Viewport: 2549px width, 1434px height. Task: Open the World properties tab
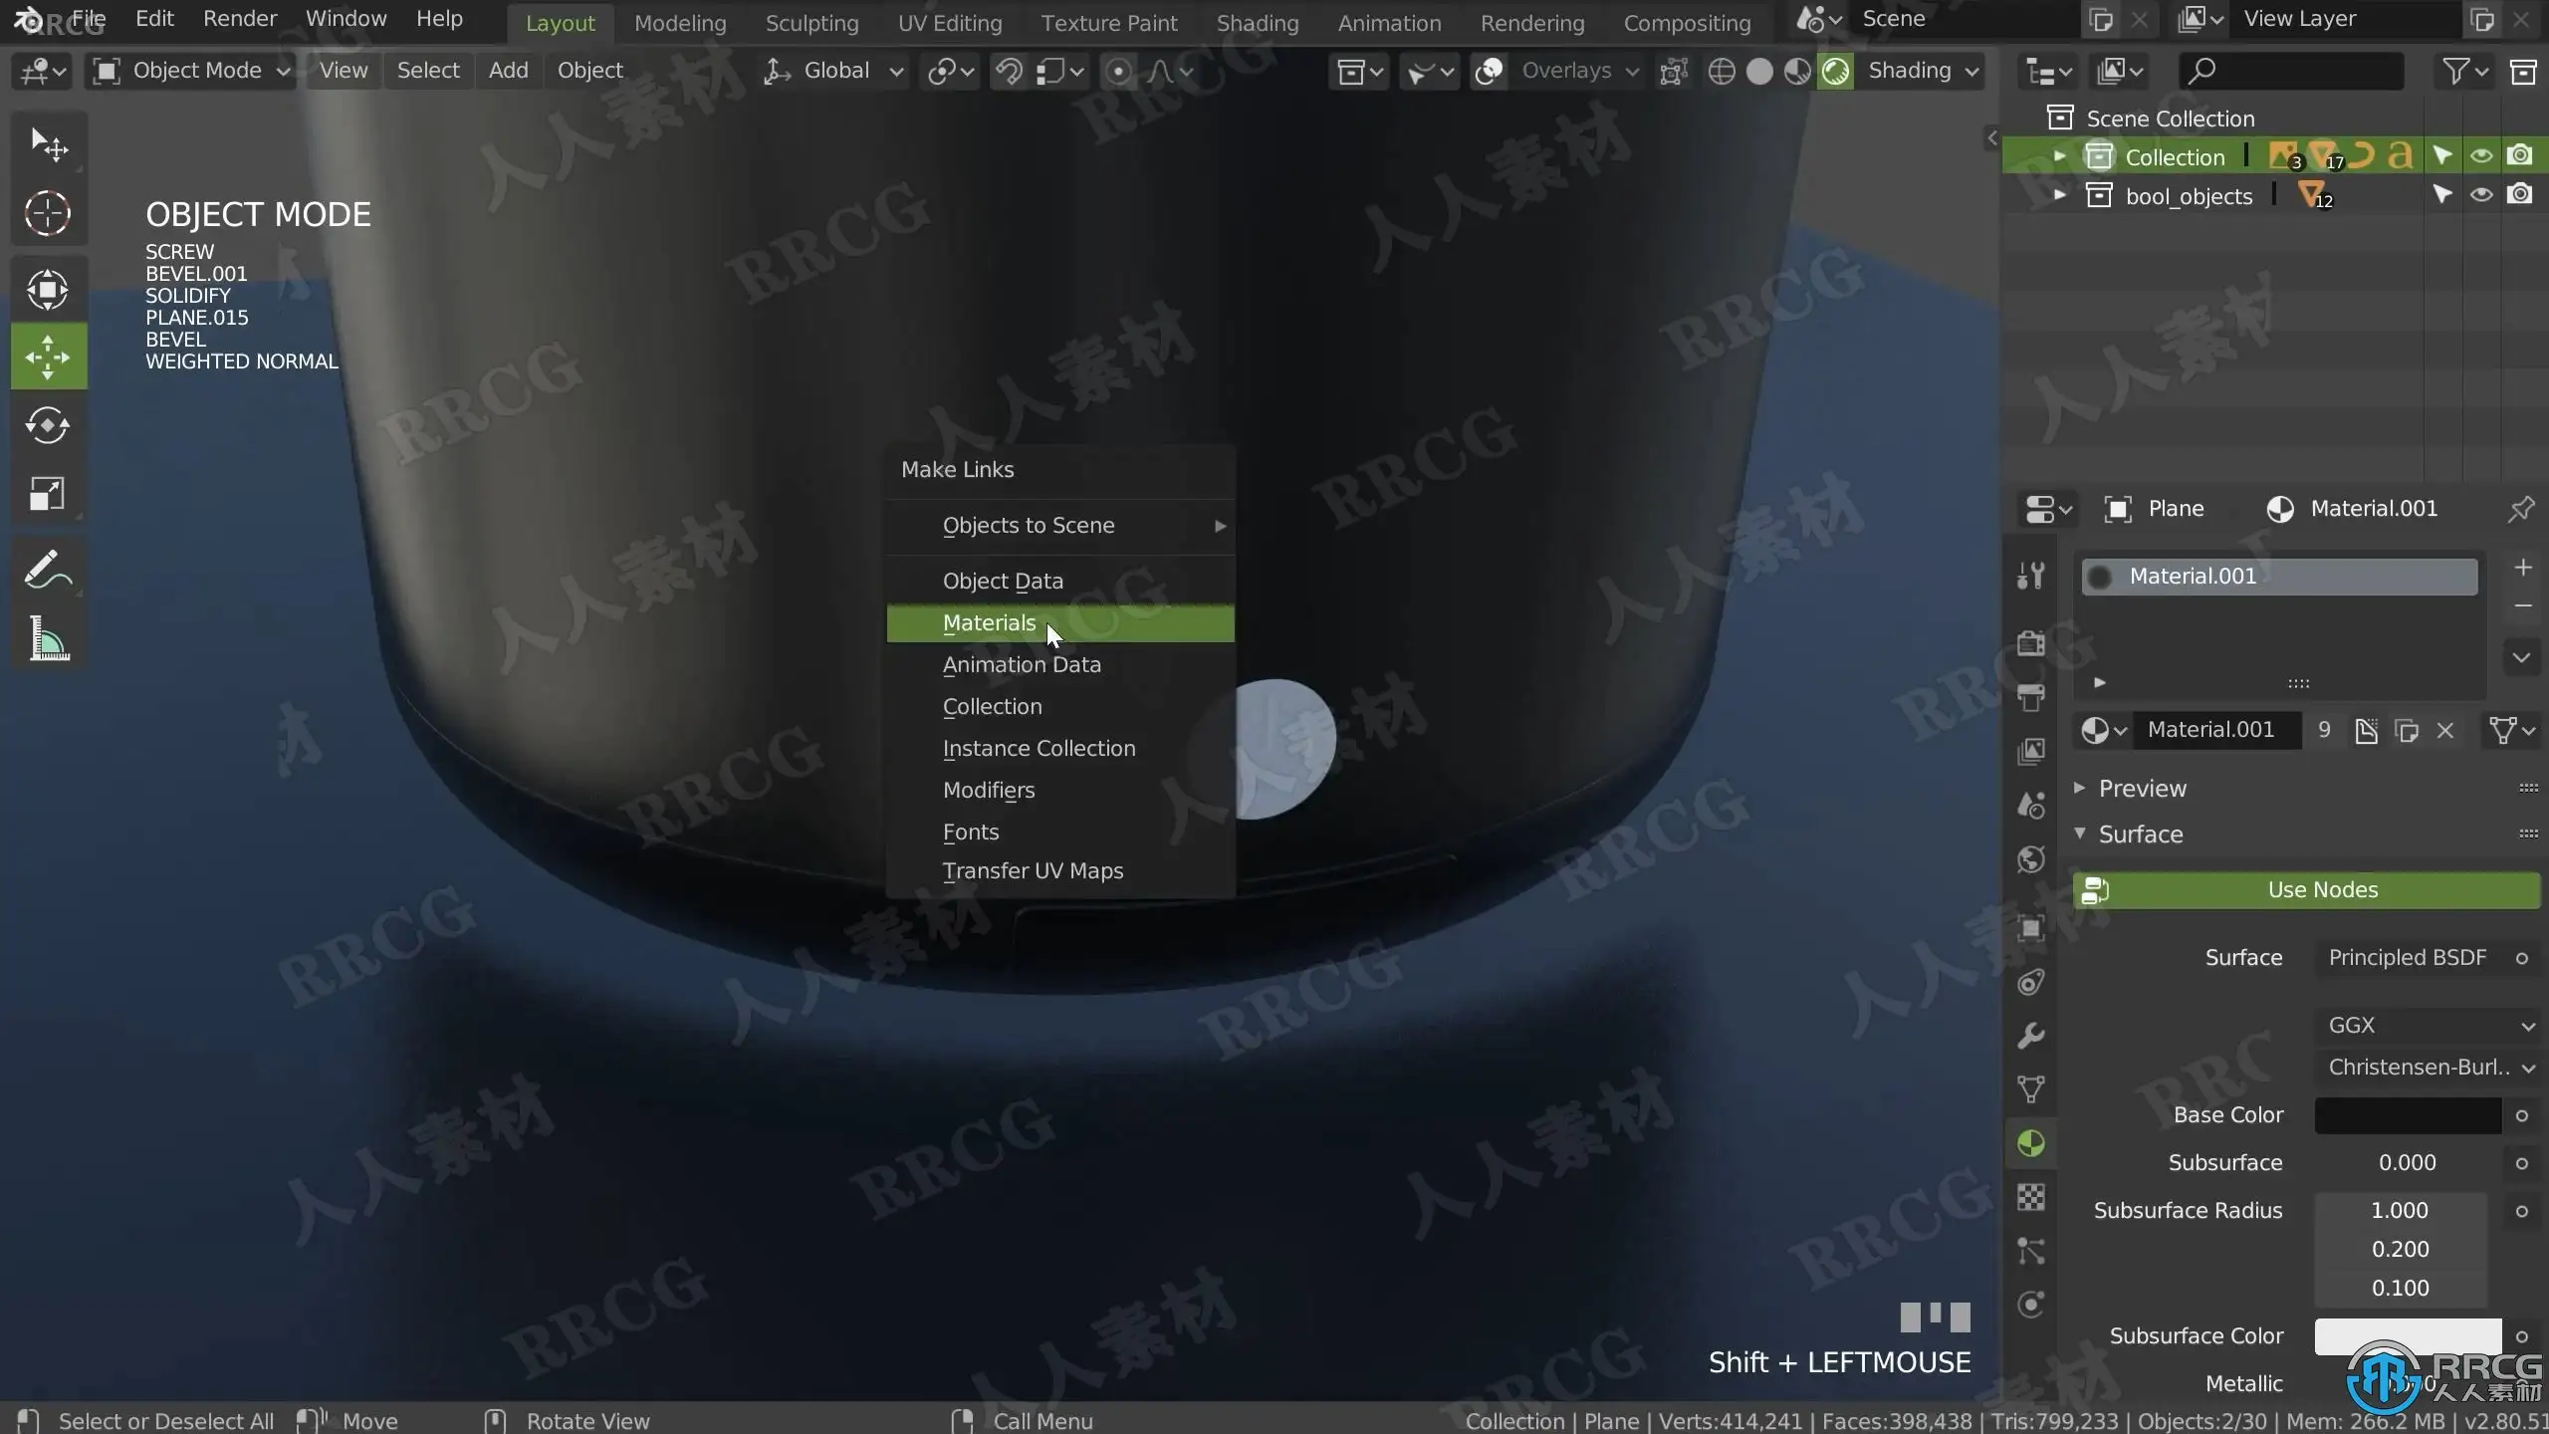pos(2031,859)
